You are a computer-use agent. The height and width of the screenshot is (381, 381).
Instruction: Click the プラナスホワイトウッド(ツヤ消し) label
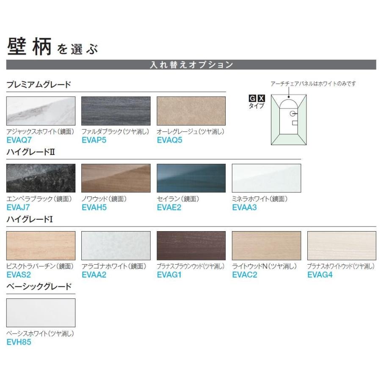(341, 266)
